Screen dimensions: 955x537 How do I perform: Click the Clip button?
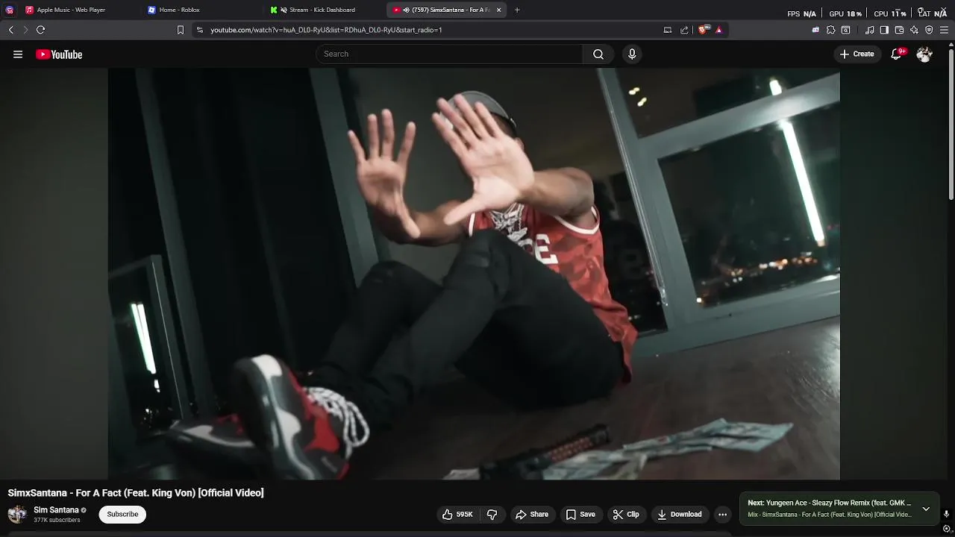click(x=626, y=514)
